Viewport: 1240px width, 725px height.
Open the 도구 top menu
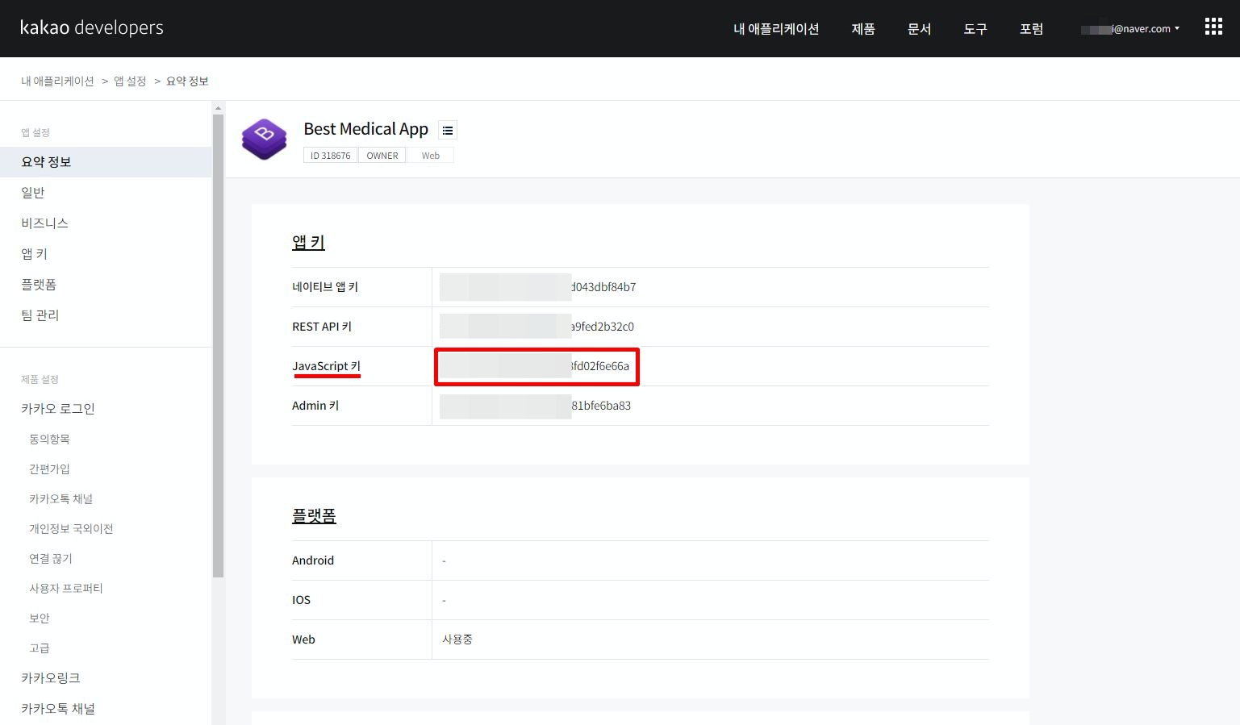pyautogui.click(x=975, y=28)
